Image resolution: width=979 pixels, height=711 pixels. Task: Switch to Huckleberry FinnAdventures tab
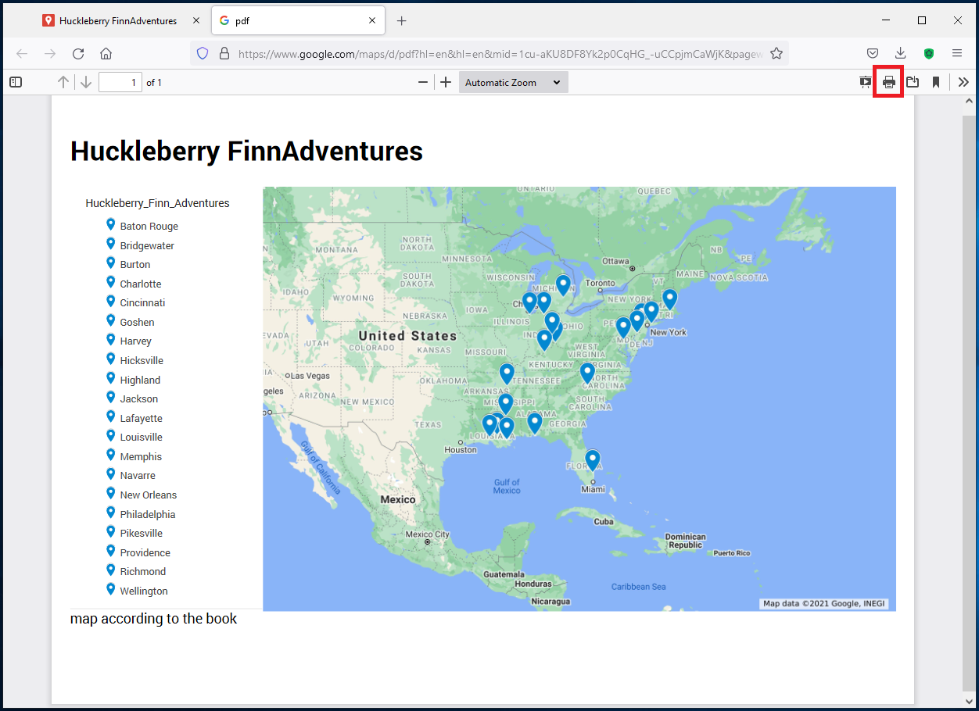tap(118, 21)
